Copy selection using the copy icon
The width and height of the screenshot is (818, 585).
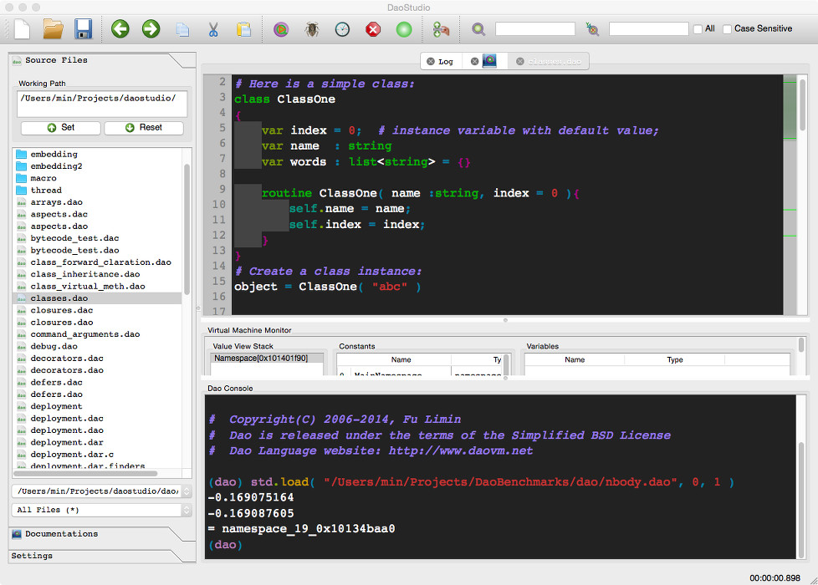182,30
